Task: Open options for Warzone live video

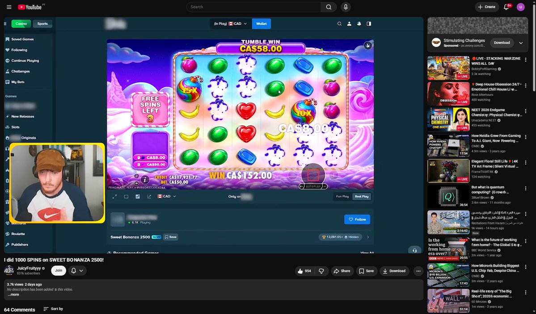Action: click(x=526, y=60)
